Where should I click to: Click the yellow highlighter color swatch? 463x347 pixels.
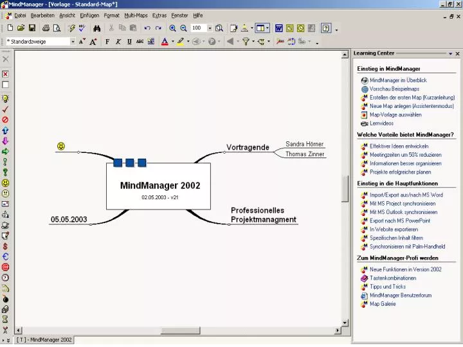[181, 42]
